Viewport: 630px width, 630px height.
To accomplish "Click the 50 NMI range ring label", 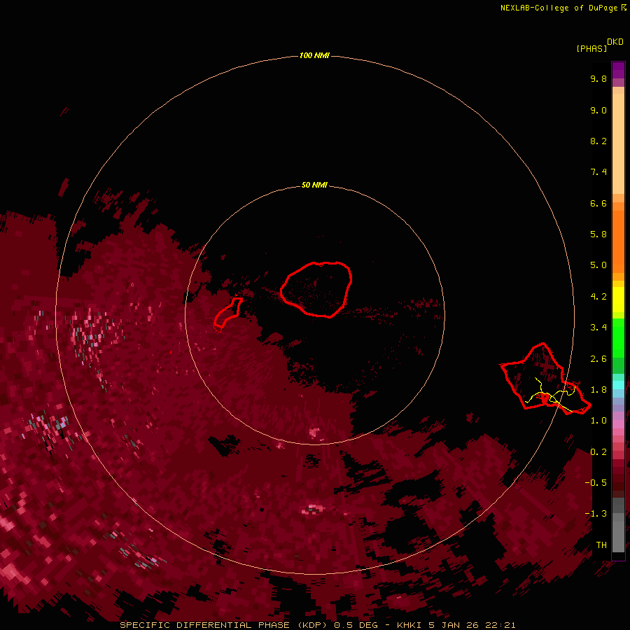I will tap(314, 185).
